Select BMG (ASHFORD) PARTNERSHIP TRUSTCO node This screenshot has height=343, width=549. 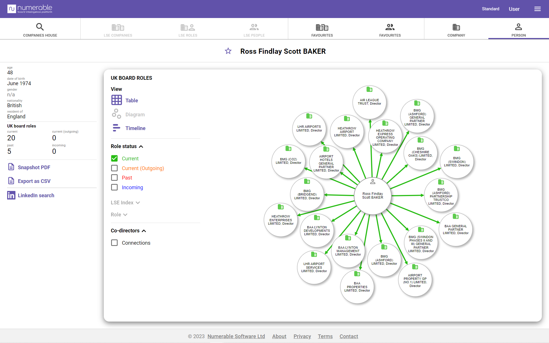click(x=441, y=195)
